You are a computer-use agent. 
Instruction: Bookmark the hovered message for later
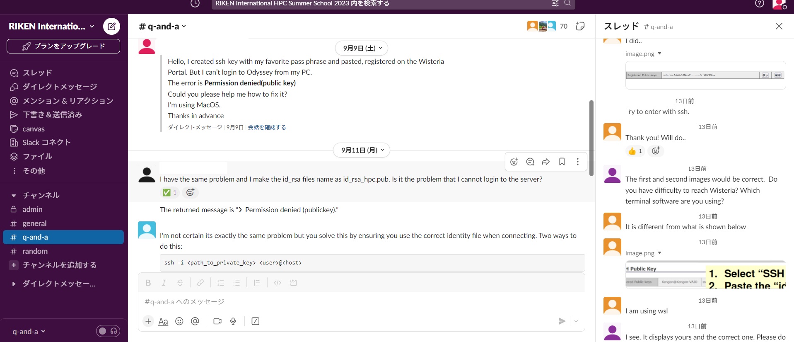coord(562,162)
